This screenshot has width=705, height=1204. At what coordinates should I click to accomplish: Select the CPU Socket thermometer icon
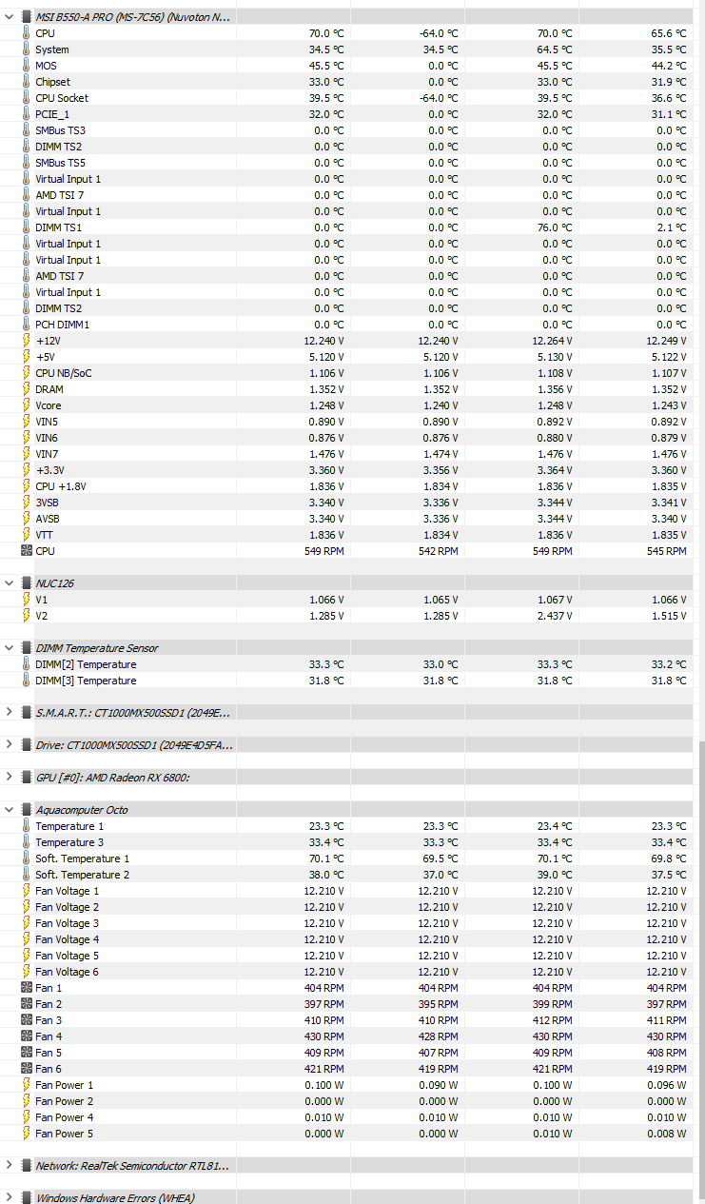pyautogui.click(x=27, y=98)
